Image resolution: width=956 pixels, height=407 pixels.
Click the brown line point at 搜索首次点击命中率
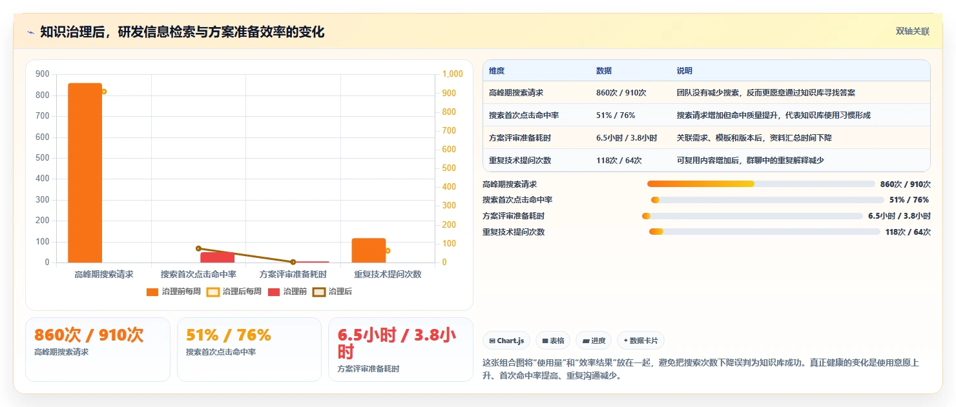pyautogui.click(x=198, y=248)
